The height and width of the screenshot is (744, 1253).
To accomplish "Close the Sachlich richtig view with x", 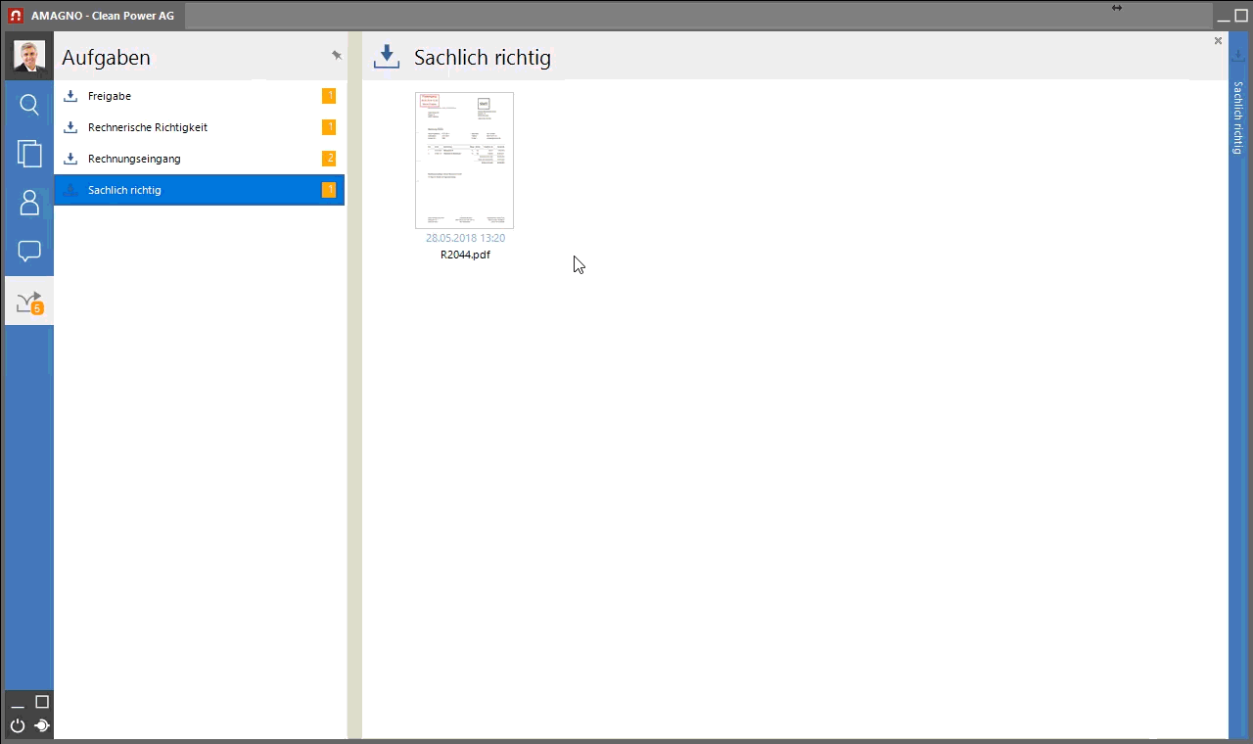I will point(1218,41).
